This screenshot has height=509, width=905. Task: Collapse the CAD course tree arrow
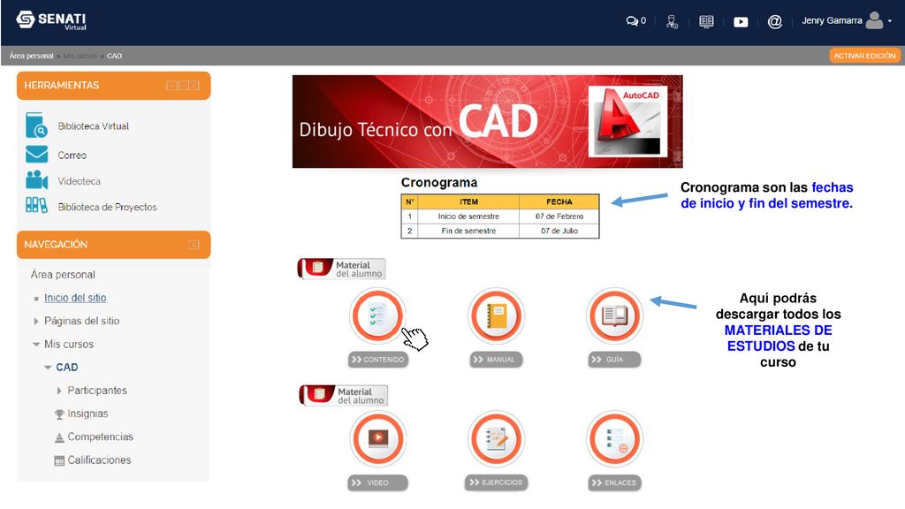click(x=48, y=368)
